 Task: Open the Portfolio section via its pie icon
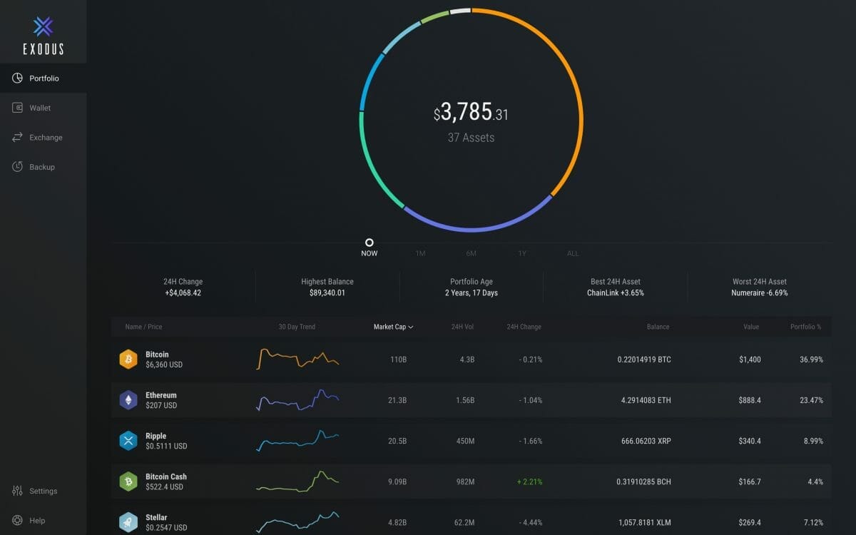(17, 78)
